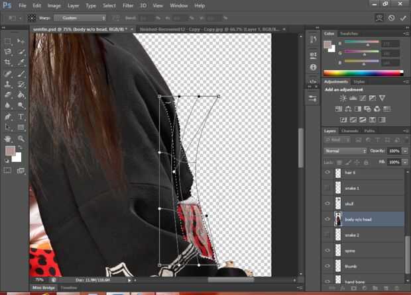
Task: Open the Fill slider dropdown arrow
Action: click(405, 162)
